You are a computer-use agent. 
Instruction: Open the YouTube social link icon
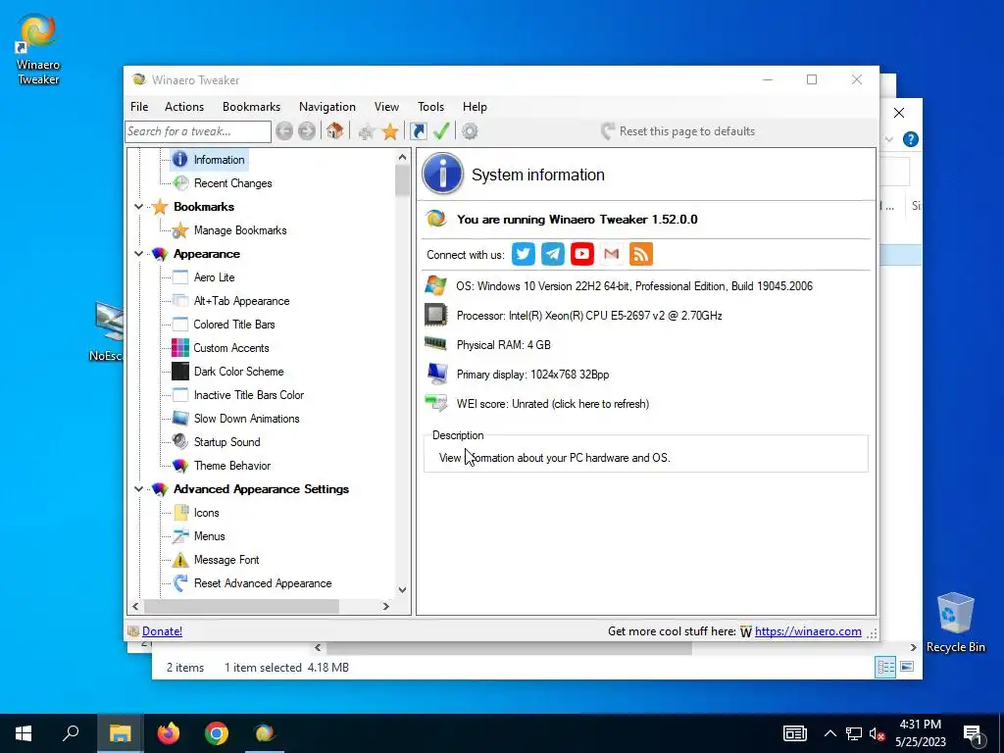pos(582,254)
